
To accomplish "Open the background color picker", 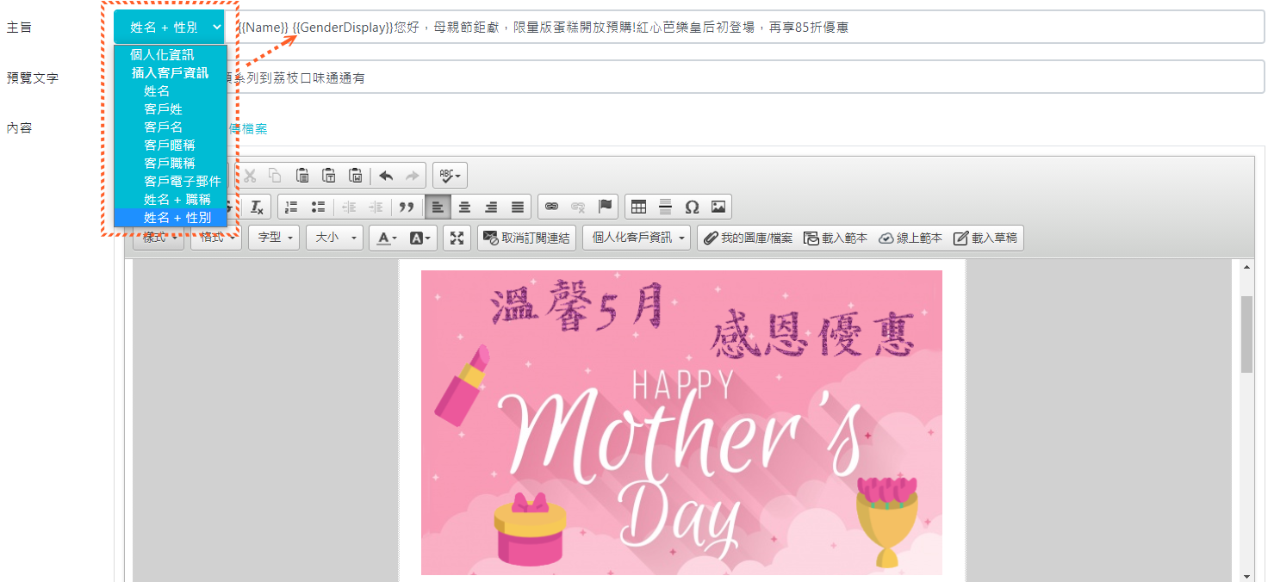I will (420, 238).
